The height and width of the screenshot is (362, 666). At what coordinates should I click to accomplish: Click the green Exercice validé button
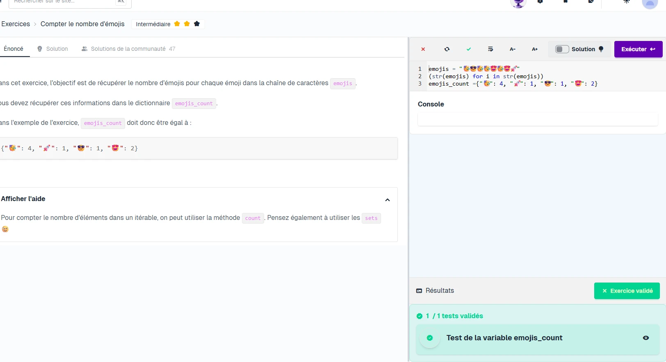(627, 291)
